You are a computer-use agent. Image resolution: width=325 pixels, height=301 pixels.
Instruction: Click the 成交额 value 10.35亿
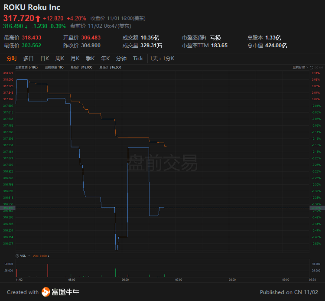click(x=150, y=38)
